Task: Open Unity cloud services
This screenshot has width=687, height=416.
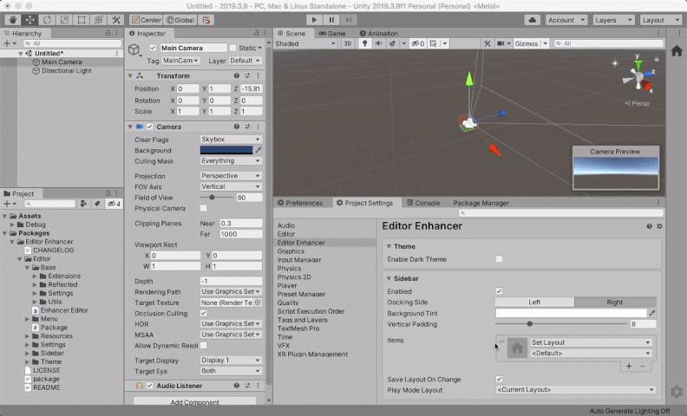Action: [533, 20]
